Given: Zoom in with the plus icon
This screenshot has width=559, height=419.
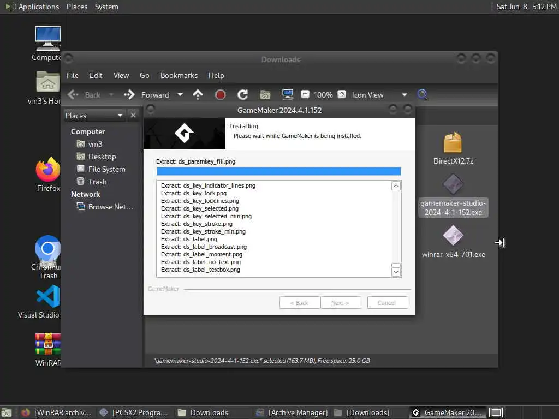Looking at the screenshot, I should pos(342,94).
